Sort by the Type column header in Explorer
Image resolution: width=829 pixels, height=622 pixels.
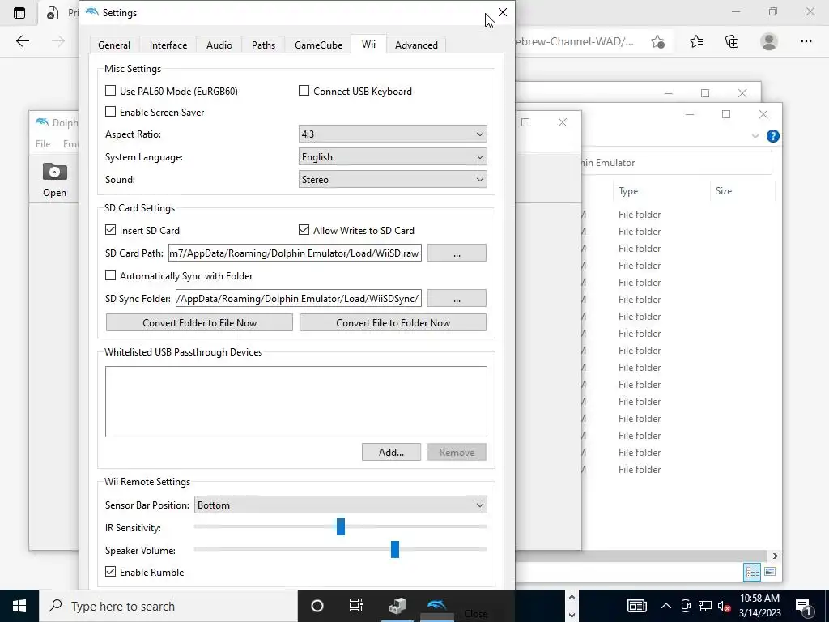[661, 191]
